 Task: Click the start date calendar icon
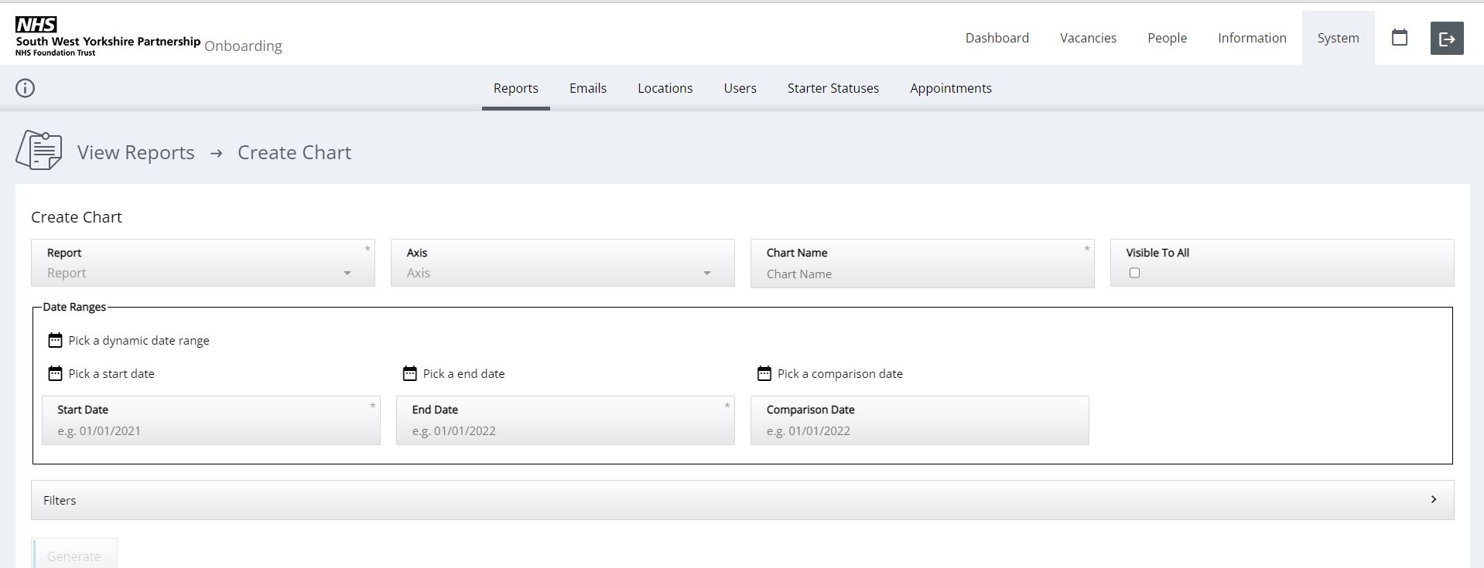coord(55,373)
